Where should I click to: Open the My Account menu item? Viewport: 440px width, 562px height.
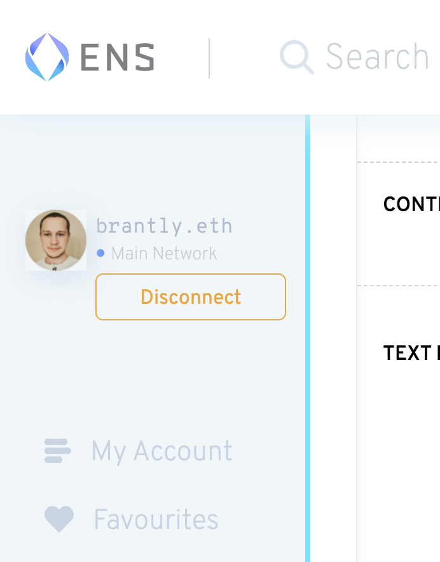point(162,451)
